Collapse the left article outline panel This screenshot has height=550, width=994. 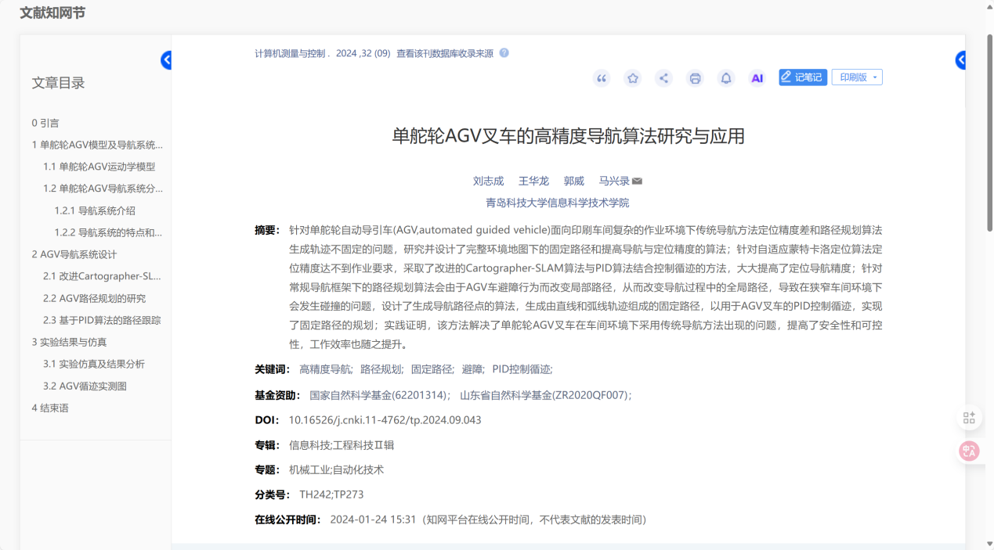(166, 60)
